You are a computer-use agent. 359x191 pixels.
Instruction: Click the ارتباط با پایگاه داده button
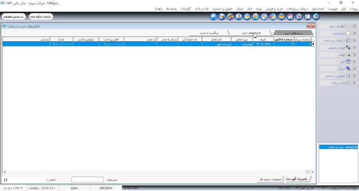tap(41, 17)
